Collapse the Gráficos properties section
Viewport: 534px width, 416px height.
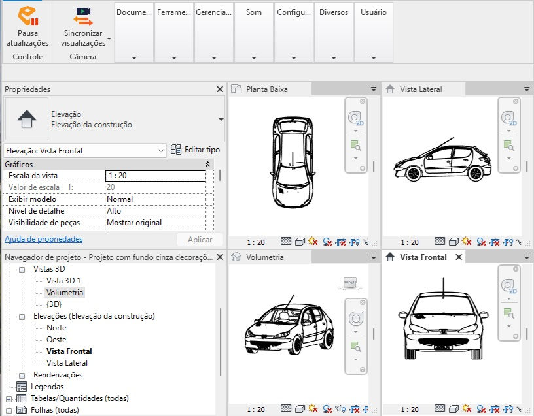click(207, 164)
